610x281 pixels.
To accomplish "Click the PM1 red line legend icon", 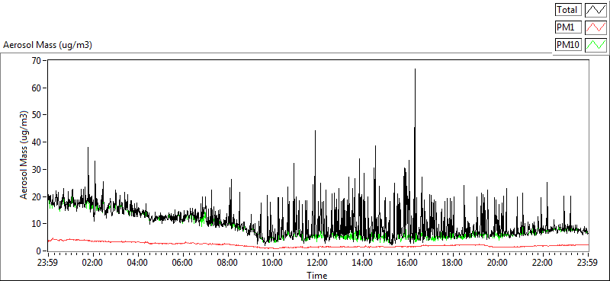I will click(596, 27).
